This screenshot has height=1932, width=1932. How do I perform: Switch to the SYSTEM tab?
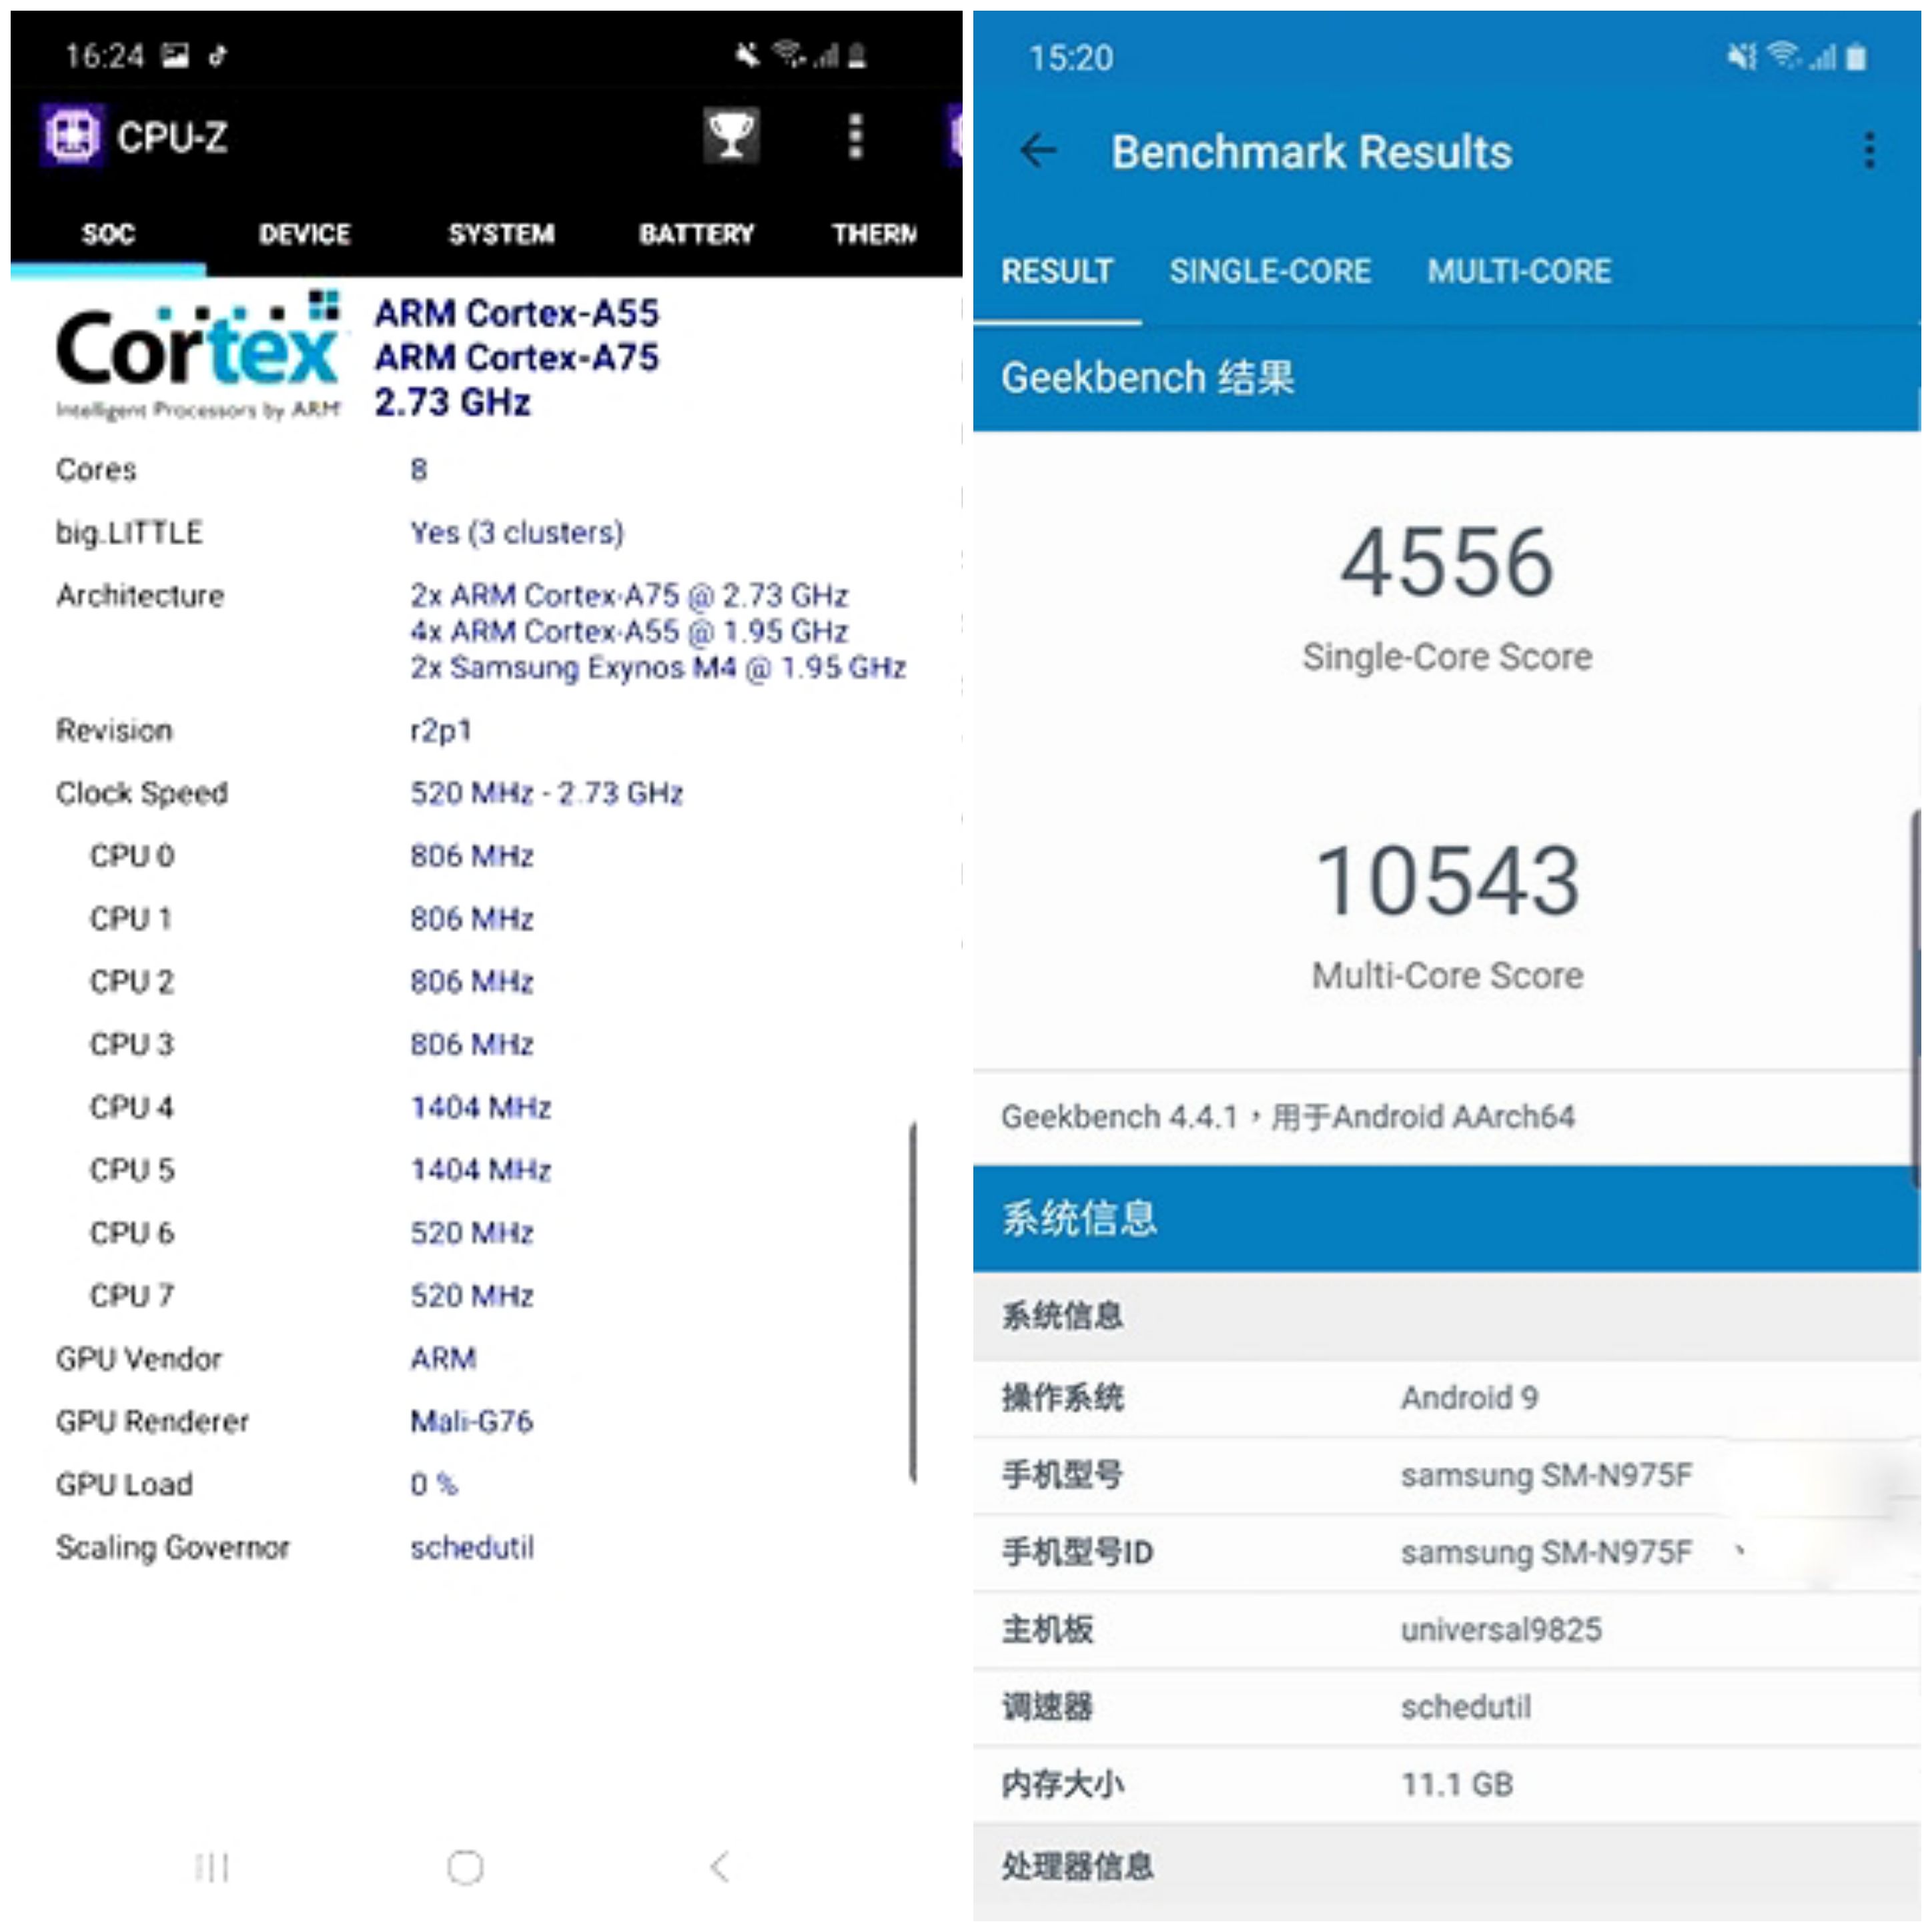tap(501, 234)
